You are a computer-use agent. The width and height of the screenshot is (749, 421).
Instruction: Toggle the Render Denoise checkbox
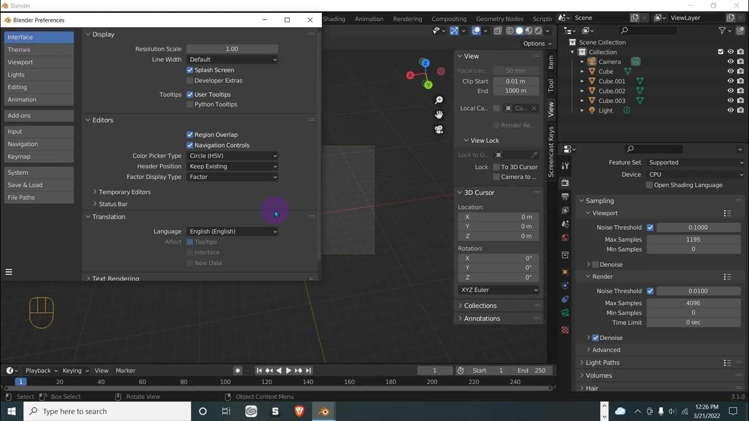pos(596,338)
